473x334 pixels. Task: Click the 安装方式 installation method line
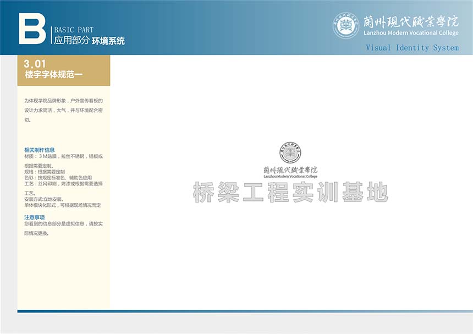coord(43,199)
